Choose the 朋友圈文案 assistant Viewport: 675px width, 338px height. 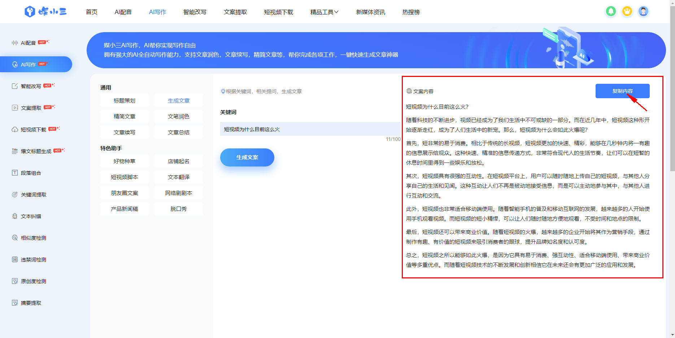coord(125,193)
